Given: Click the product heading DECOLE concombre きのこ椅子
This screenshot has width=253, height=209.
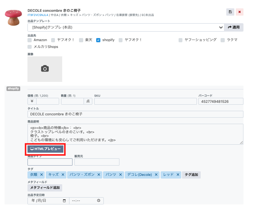Looking at the screenshot, I should tap(54, 11).
